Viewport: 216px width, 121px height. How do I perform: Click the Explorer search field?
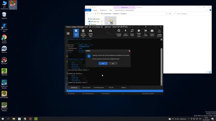point(192,13)
